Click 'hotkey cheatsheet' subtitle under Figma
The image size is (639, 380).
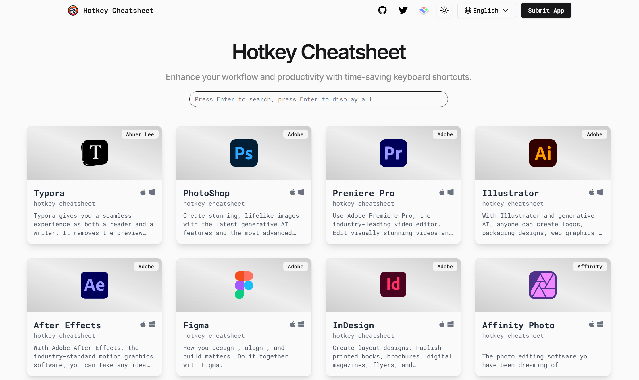214,336
